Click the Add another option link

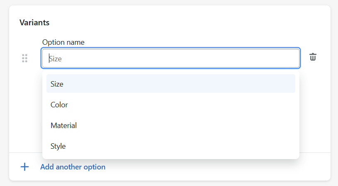73,167
